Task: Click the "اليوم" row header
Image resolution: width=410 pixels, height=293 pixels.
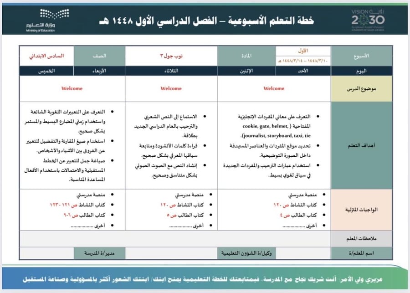Action: coord(361,71)
